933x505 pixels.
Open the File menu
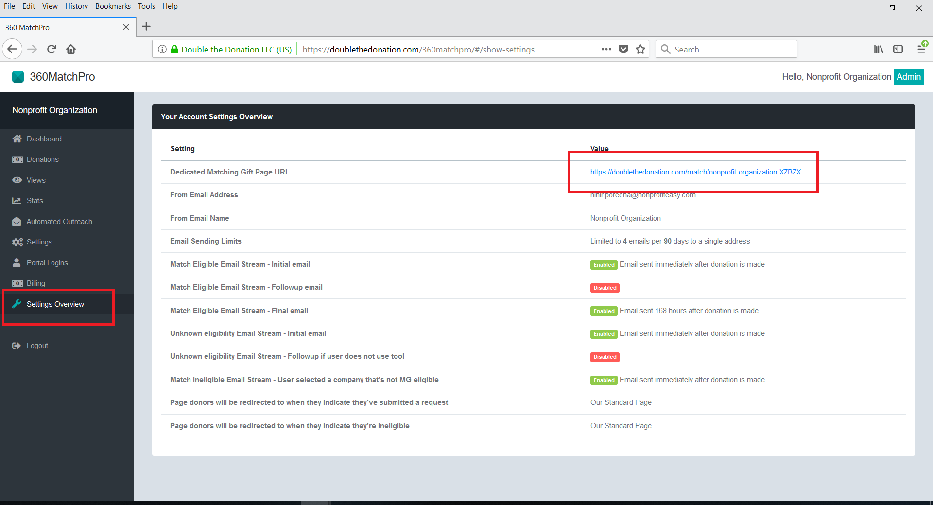coord(9,6)
